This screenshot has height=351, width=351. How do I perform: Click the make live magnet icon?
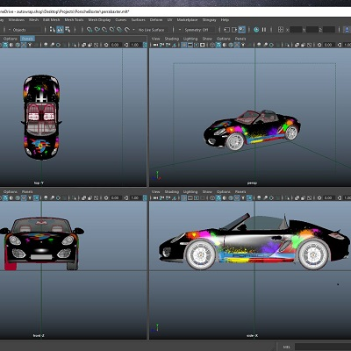pos(127,30)
